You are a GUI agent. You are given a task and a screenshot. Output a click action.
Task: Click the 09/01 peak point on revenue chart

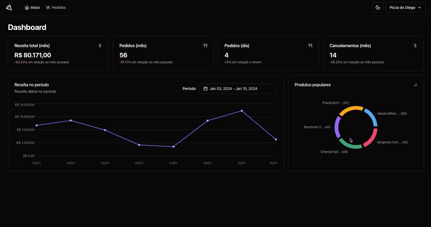(242, 111)
